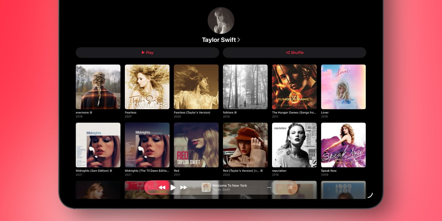Select the reputation album cover

pos(294,145)
